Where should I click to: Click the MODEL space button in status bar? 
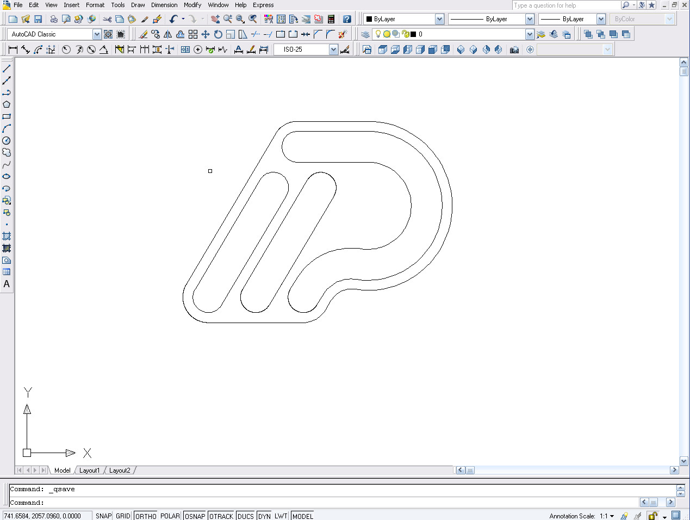[303, 516]
